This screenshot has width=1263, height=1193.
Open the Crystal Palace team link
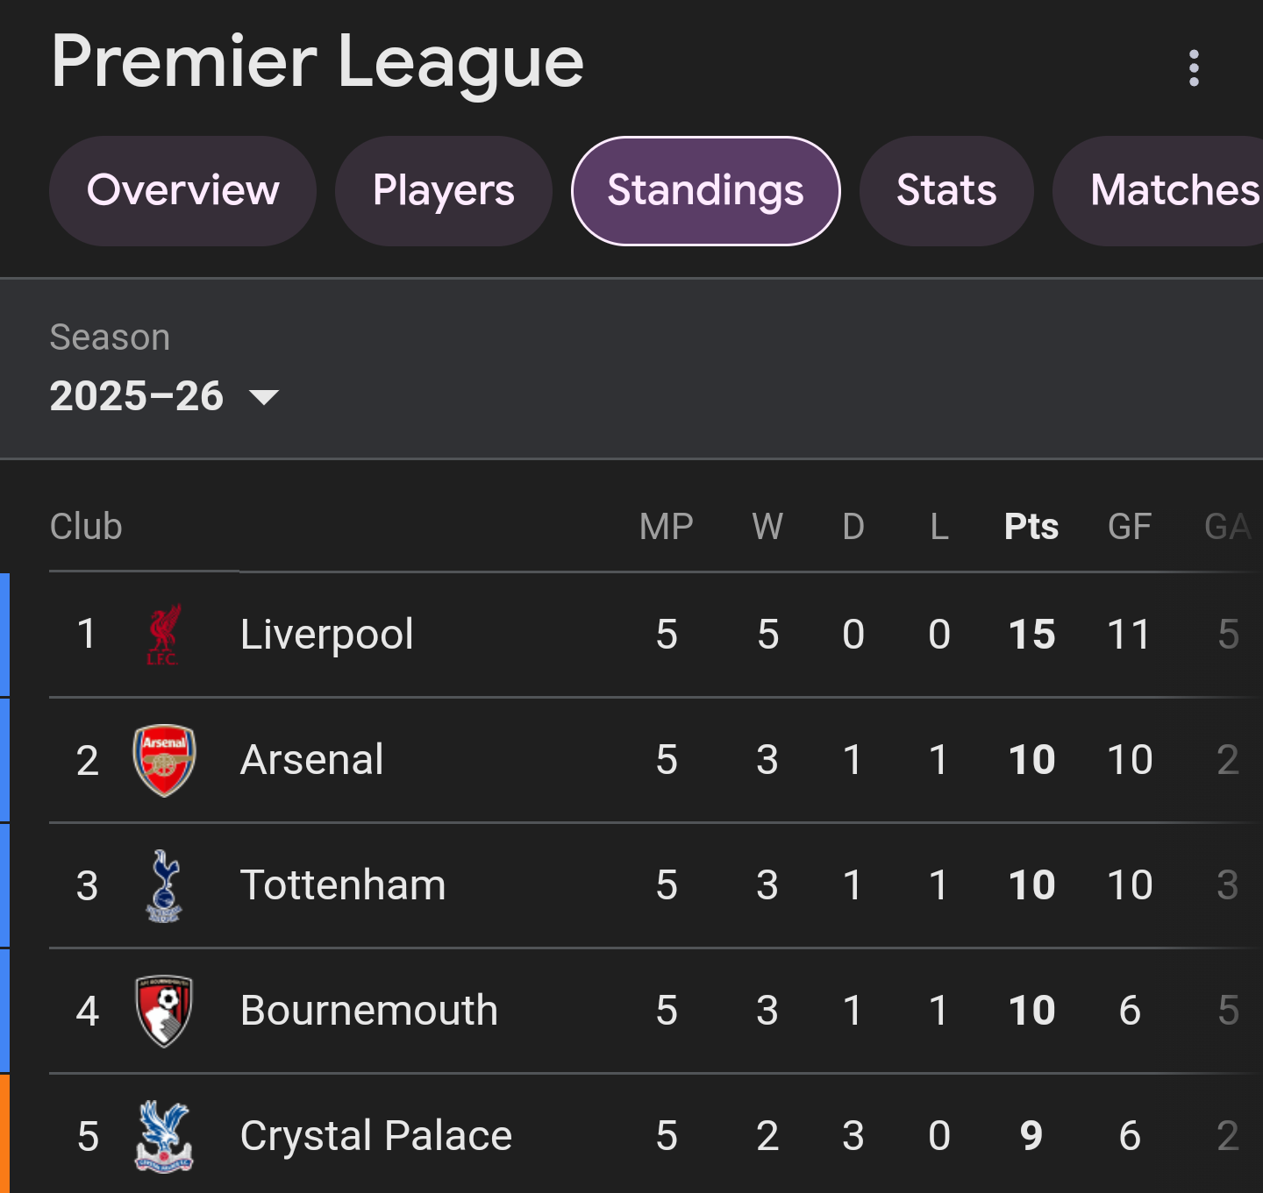point(376,1136)
